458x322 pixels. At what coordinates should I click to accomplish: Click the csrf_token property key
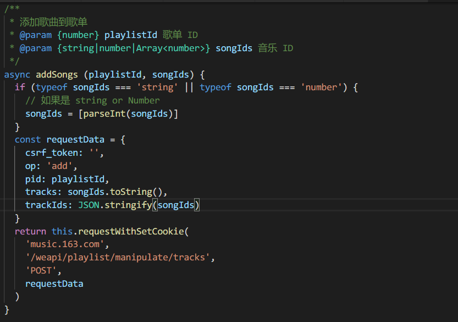pos(52,152)
